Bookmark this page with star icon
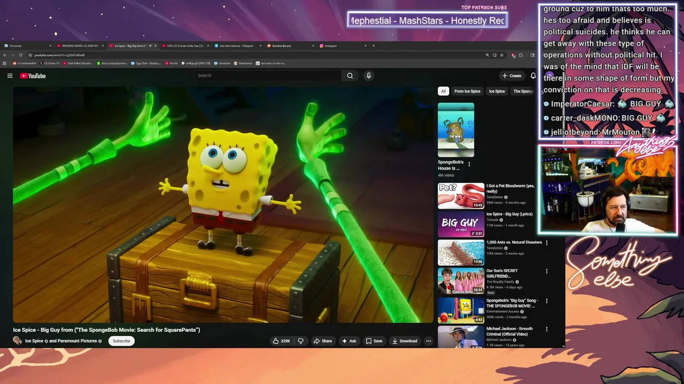The height and width of the screenshot is (384, 684). 502,55
